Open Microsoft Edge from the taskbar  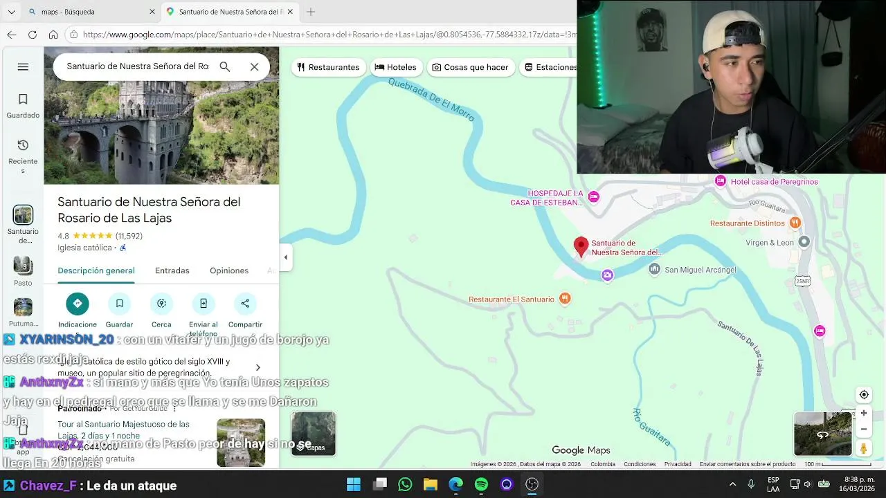[x=455, y=484]
